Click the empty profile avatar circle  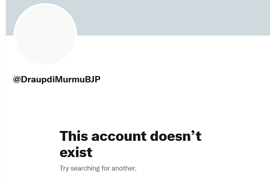pos(45,34)
